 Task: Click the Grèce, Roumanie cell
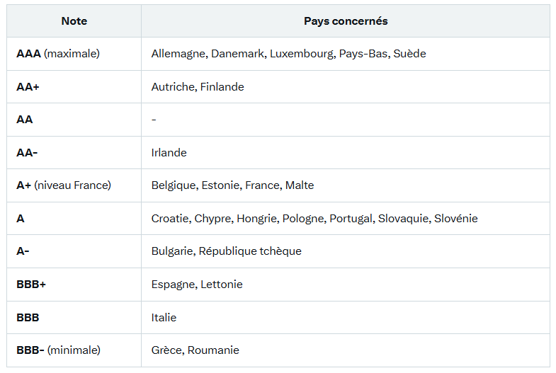(x=346, y=350)
